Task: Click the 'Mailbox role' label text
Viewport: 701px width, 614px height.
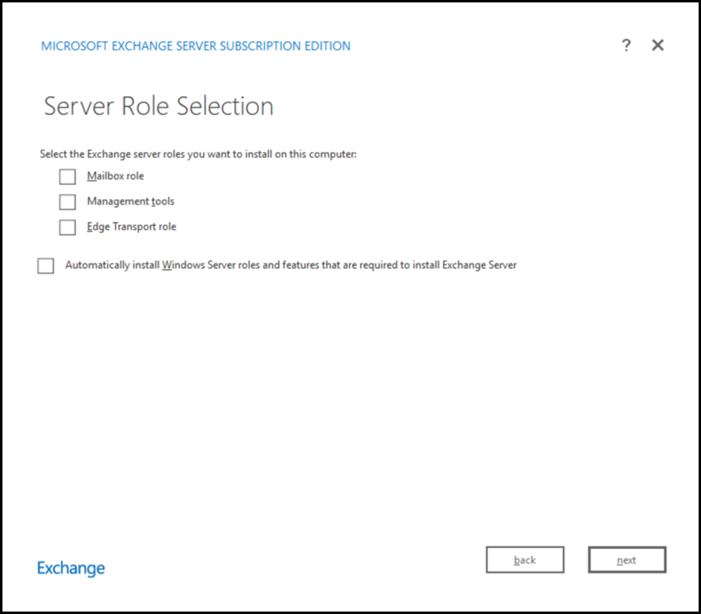Action: pos(116,176)
